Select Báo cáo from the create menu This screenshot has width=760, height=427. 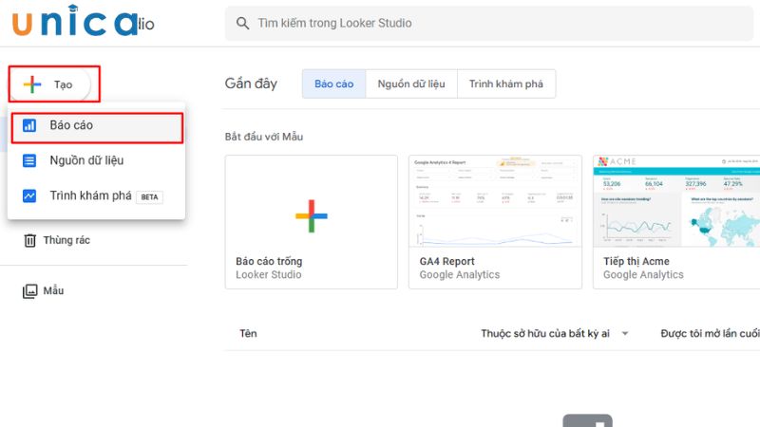coord(97,127)
